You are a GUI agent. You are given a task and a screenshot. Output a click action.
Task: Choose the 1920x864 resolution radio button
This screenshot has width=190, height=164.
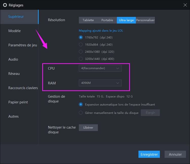click(81, 44)
